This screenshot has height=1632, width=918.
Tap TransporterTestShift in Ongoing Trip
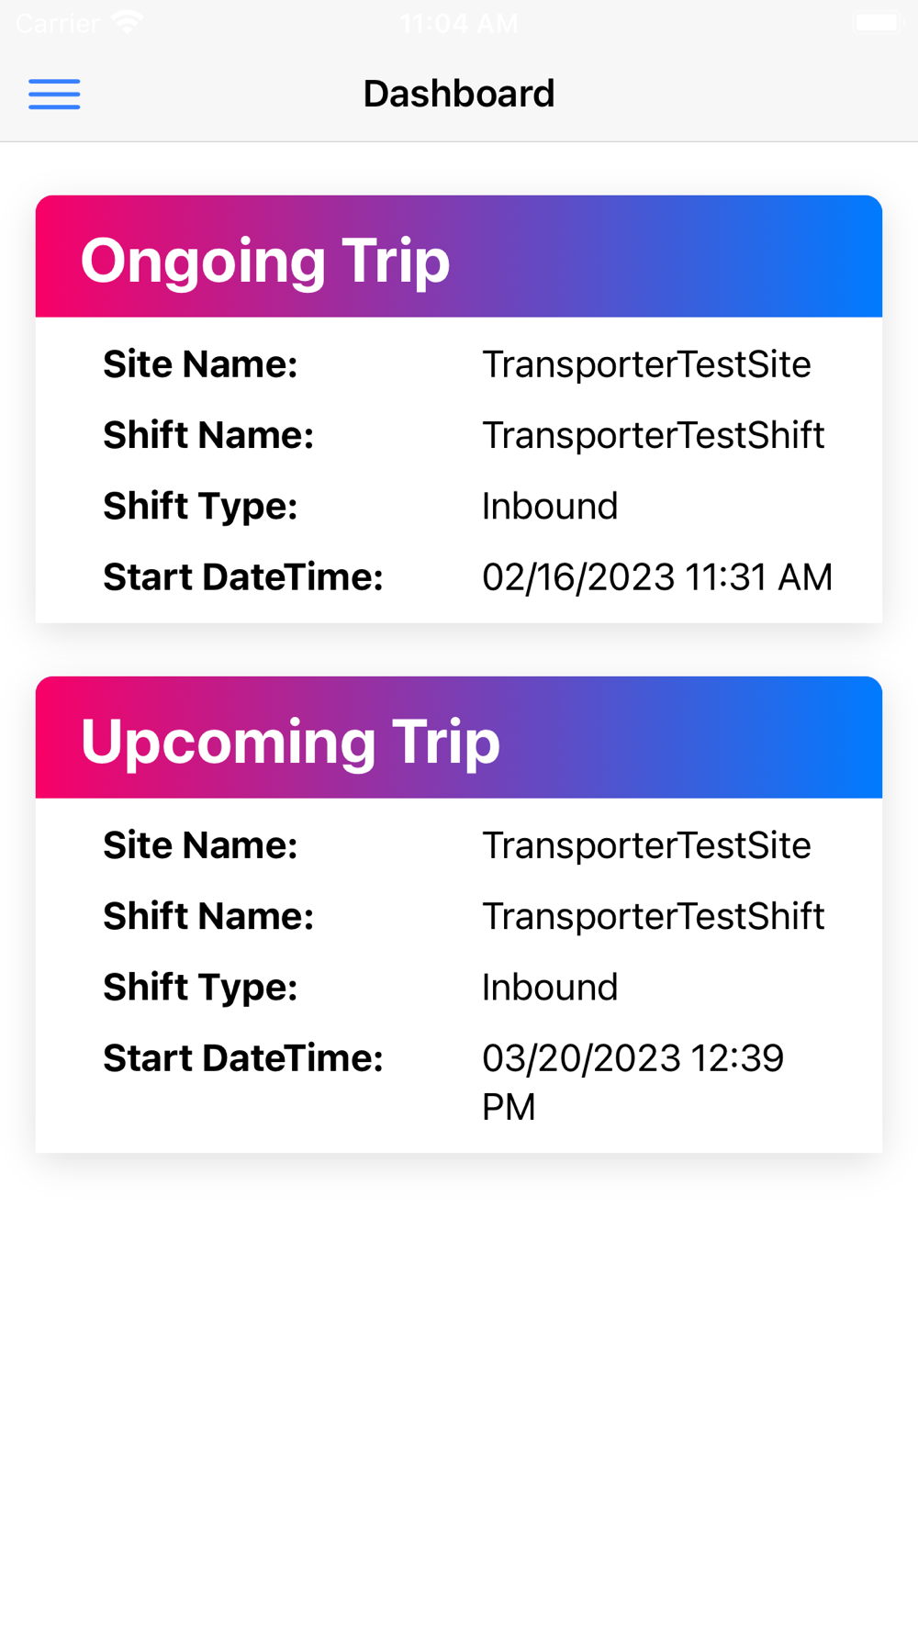tap(653, 435)
